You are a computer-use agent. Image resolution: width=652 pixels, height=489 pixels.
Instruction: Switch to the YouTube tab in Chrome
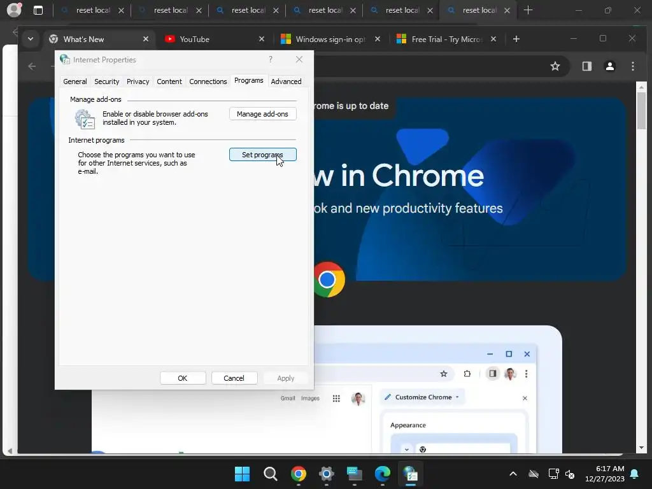(214, 39)
